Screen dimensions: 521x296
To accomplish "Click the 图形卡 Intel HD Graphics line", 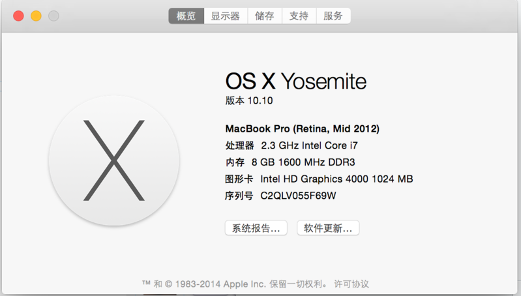I will click(x=319, y=179).
